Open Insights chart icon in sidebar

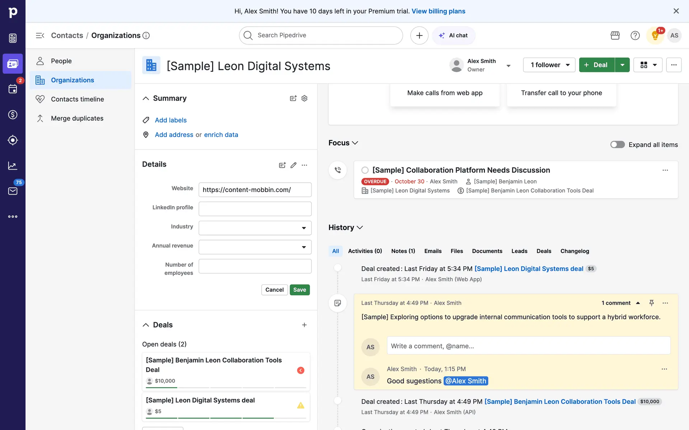[13, 166]
